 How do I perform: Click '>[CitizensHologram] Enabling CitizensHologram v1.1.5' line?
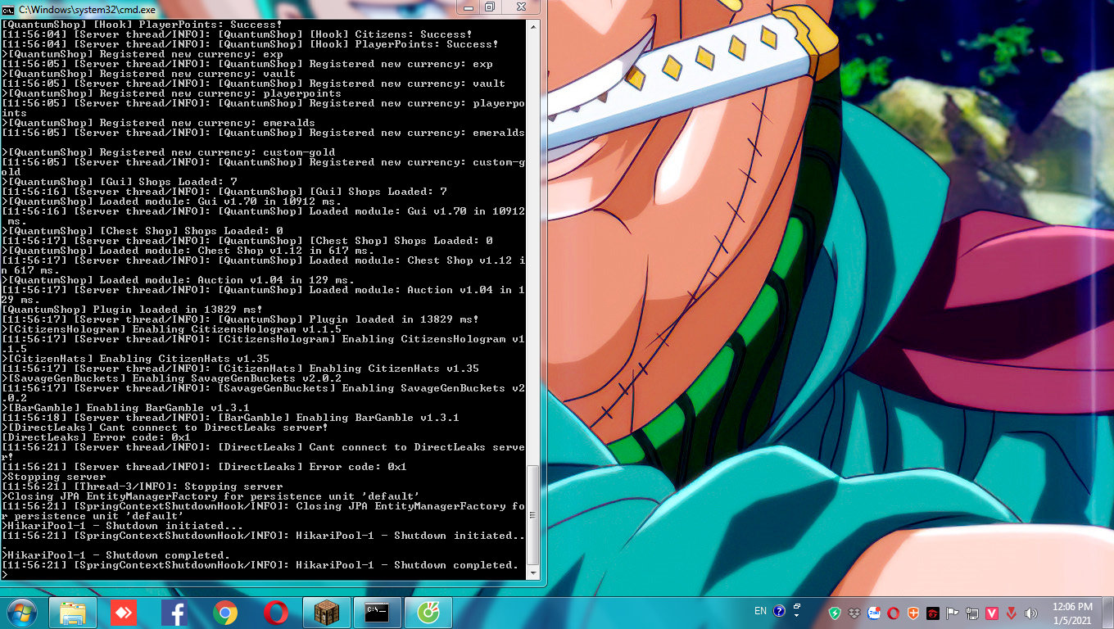tap(172, 329)
